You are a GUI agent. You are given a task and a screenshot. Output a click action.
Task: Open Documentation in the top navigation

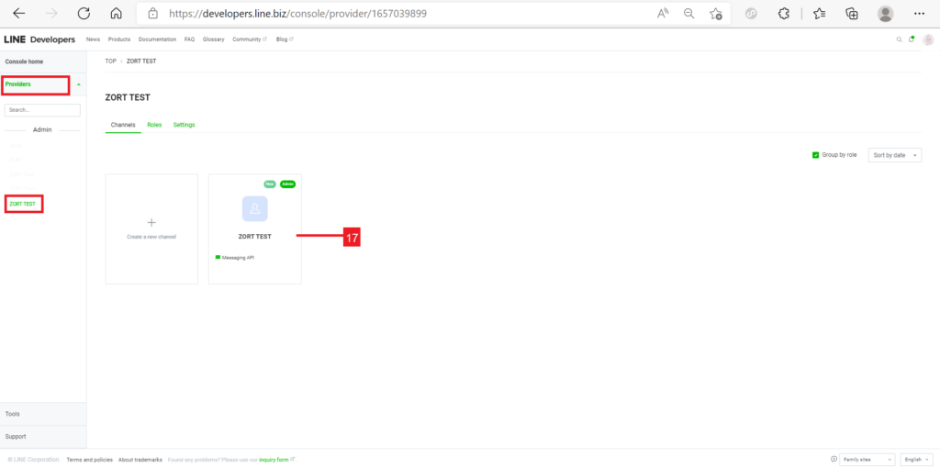157,39
